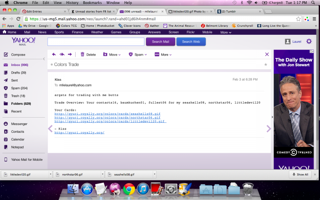320x200 pixels.
Task: Open the Crunchyroll bookmark
Action: pyautogui.click(x=242, y=26)
